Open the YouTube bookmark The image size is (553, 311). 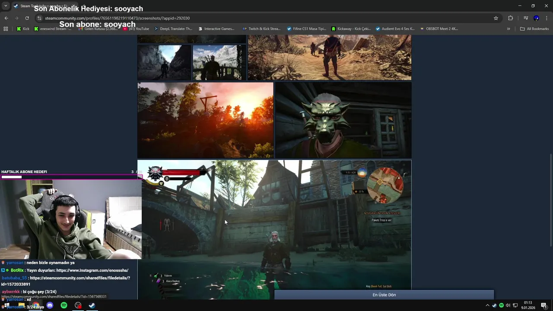137,29
